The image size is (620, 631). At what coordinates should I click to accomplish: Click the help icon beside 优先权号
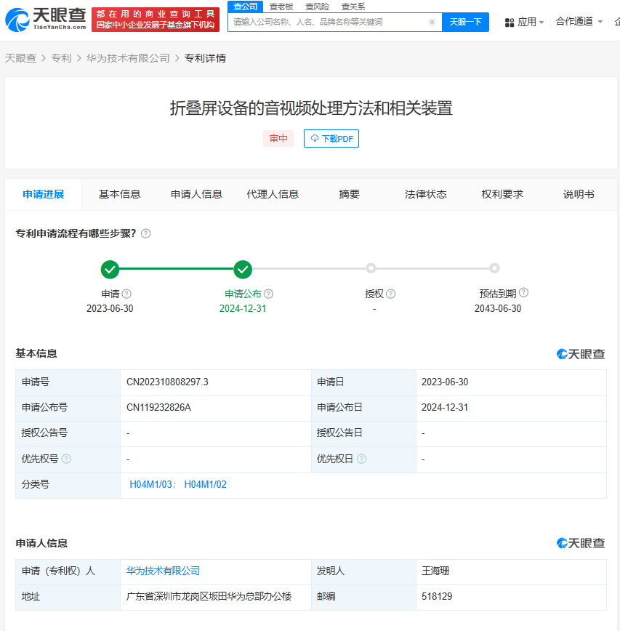tap(66, 459)
